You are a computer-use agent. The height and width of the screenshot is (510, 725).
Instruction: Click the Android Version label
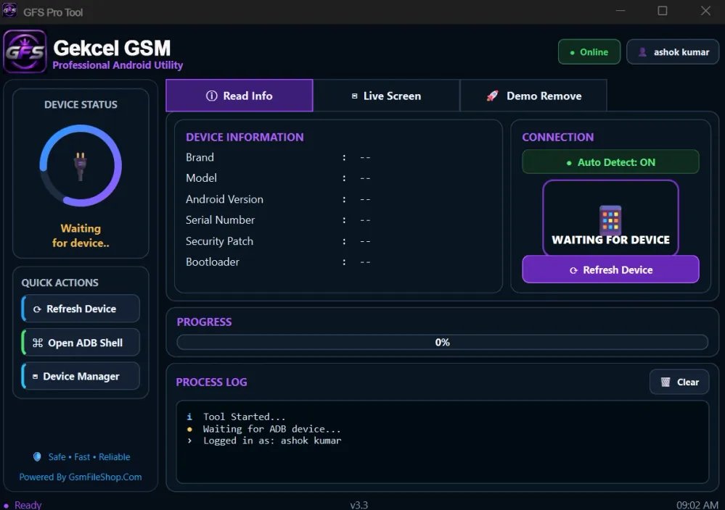(x=224, y=199)
